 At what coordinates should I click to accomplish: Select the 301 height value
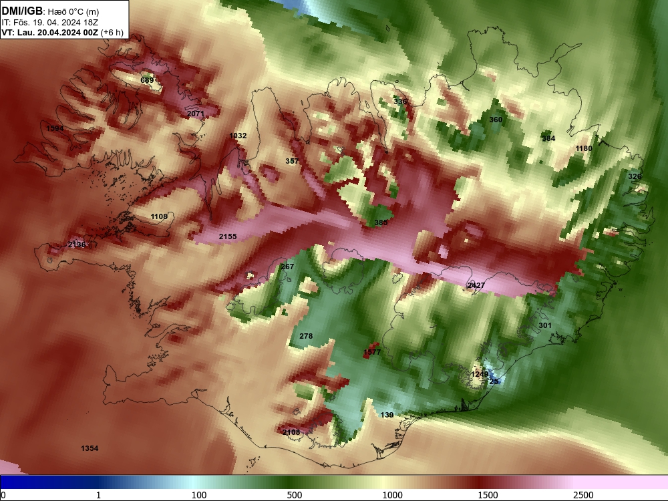[x=545, y=325]
